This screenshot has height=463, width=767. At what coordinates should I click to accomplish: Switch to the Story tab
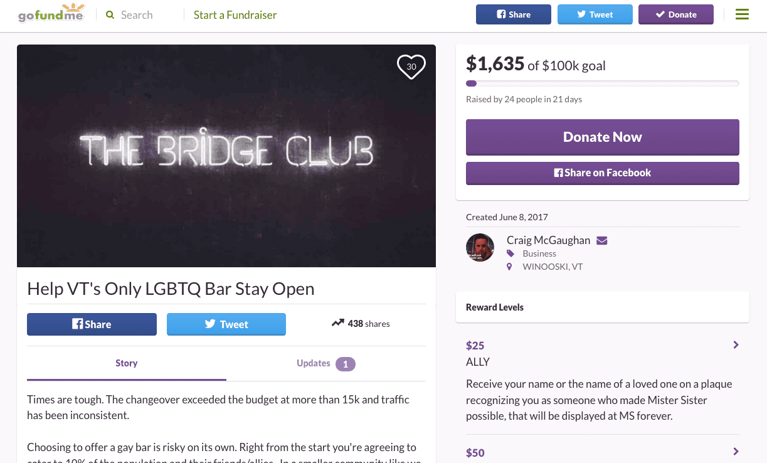click(x=127, y=363)
